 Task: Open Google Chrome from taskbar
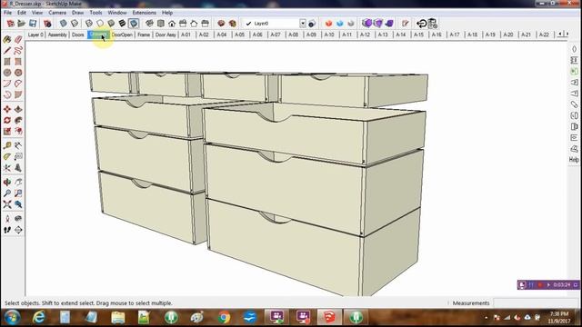click(224, 317)
